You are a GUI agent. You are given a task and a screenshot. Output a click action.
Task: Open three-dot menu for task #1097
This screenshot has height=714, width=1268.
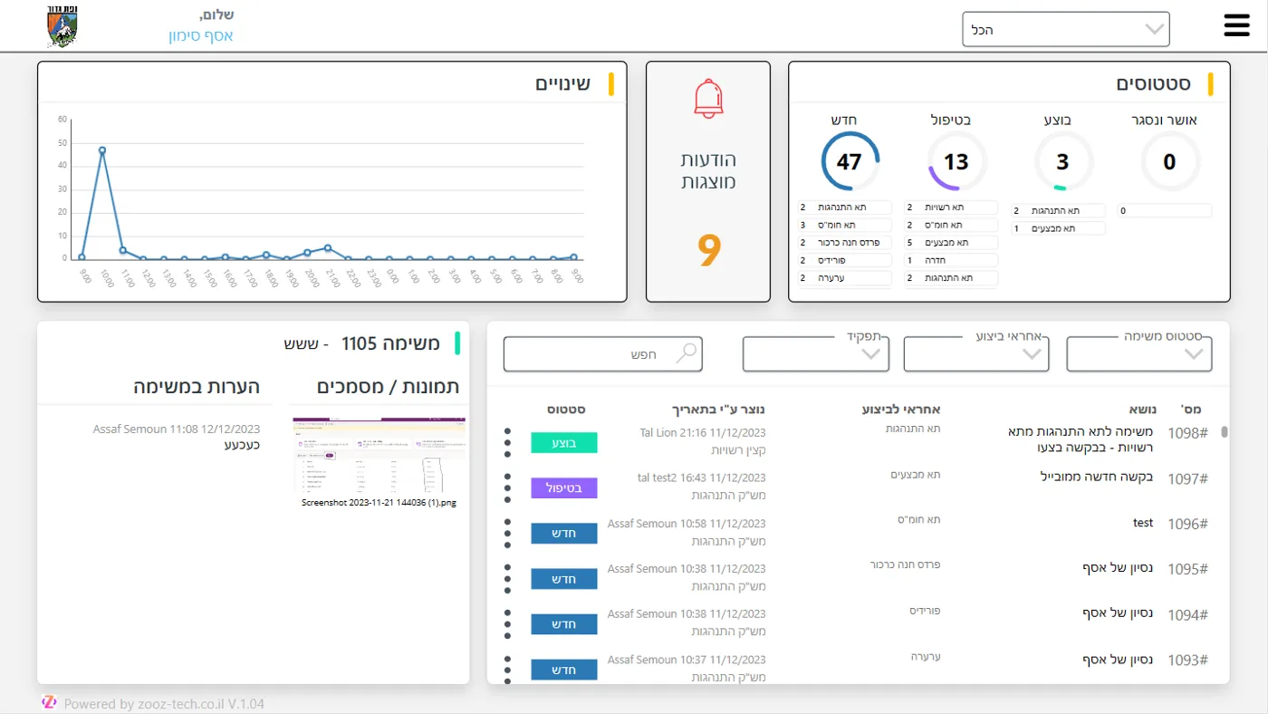point(507,487)
